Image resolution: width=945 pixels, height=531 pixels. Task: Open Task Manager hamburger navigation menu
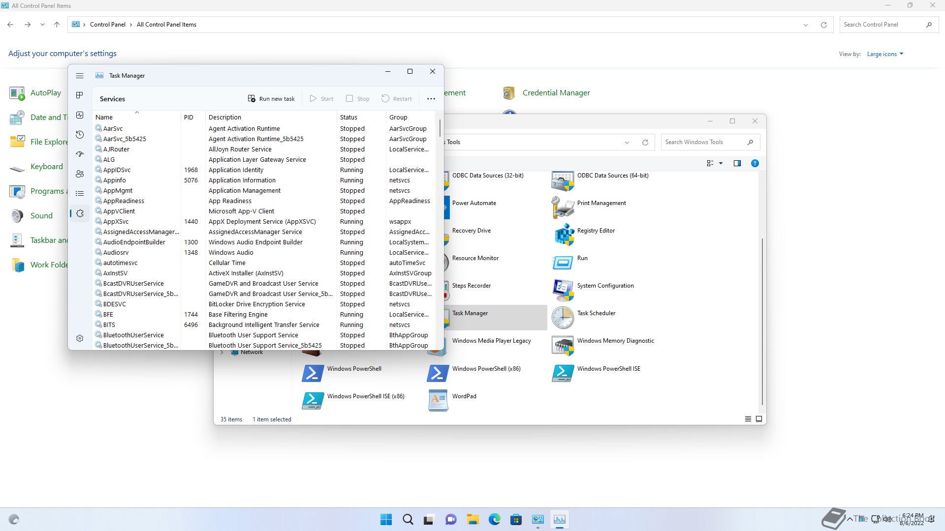[x=80, y=76]
